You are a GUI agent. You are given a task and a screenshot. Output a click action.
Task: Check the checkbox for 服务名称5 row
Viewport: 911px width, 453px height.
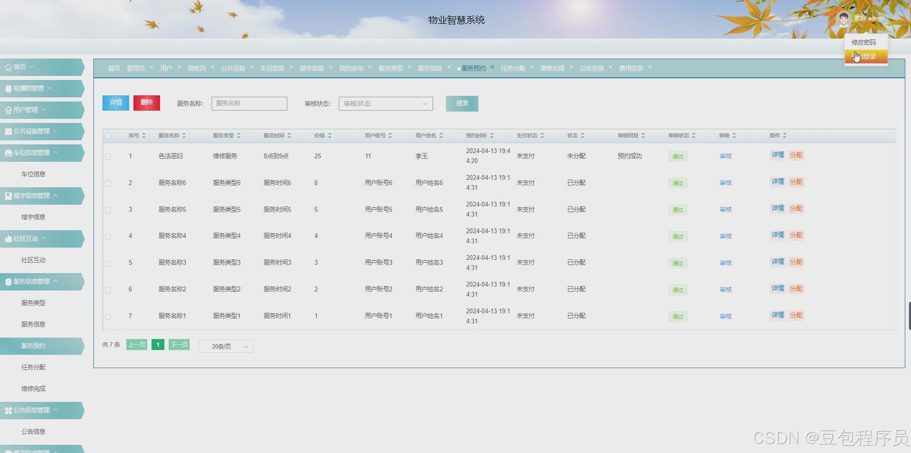coord(108,209)
